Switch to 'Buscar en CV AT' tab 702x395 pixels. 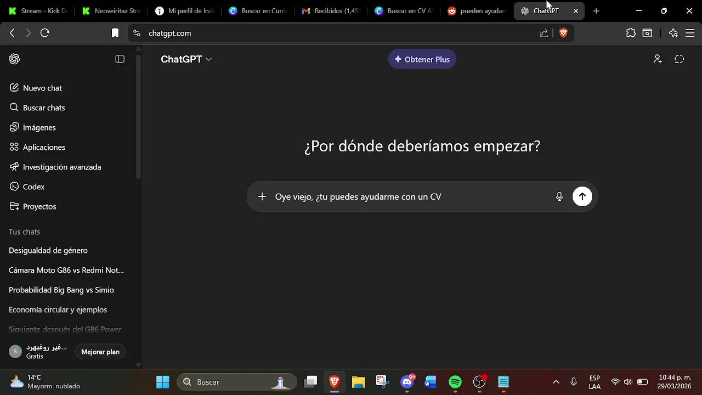coord(404,11)
